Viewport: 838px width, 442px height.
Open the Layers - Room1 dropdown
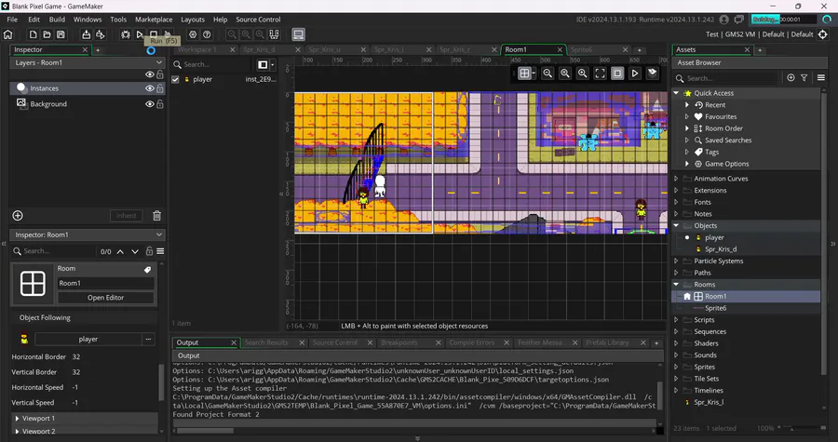(158, 62)
